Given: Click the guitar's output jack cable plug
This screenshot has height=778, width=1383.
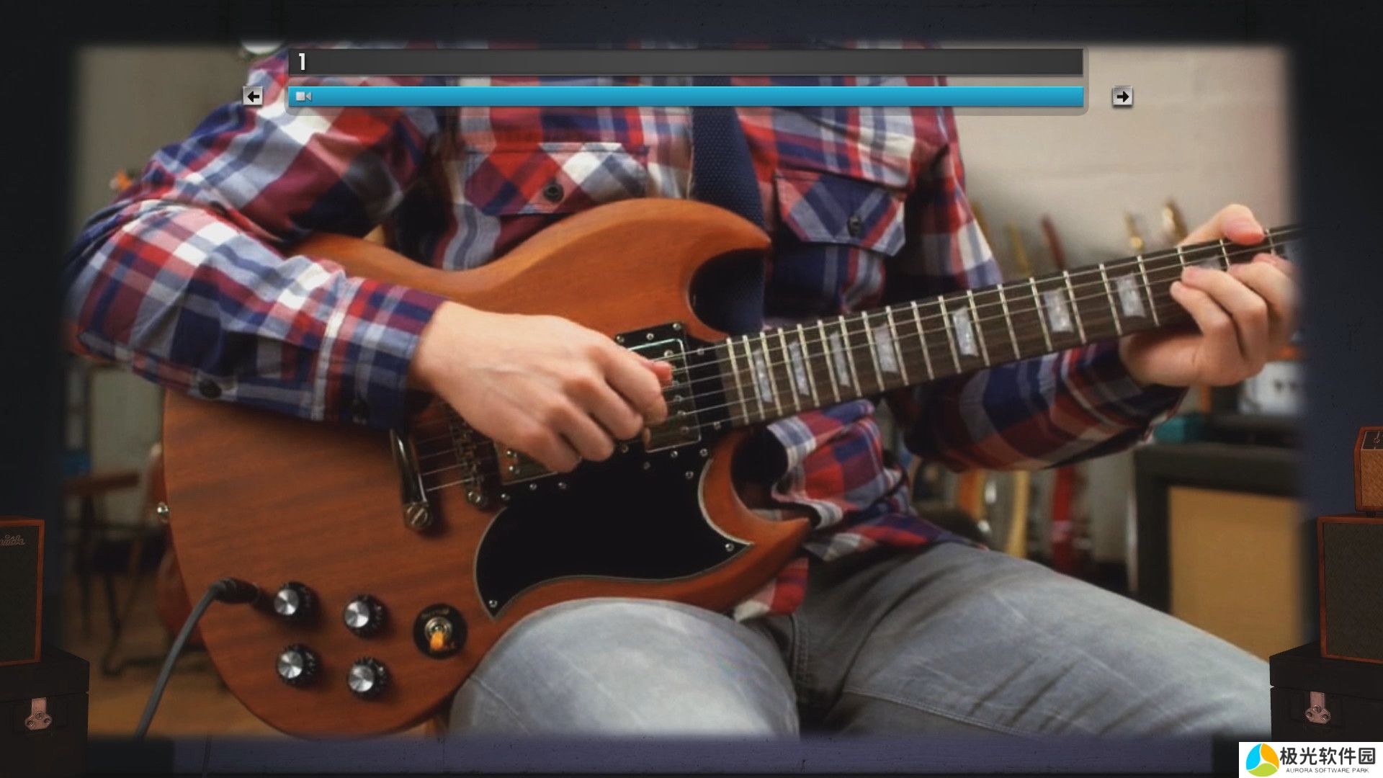Looking at the screenshot, I should 236,591.
